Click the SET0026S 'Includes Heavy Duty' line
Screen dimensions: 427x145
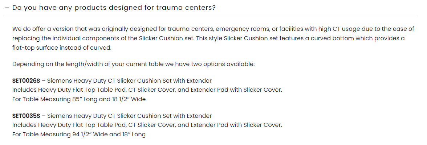click(147, 90)
